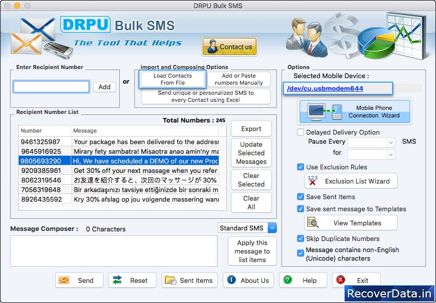Select row with number 9209385961
This screenshot has height=303, width=436.
(x=119, y=170)
